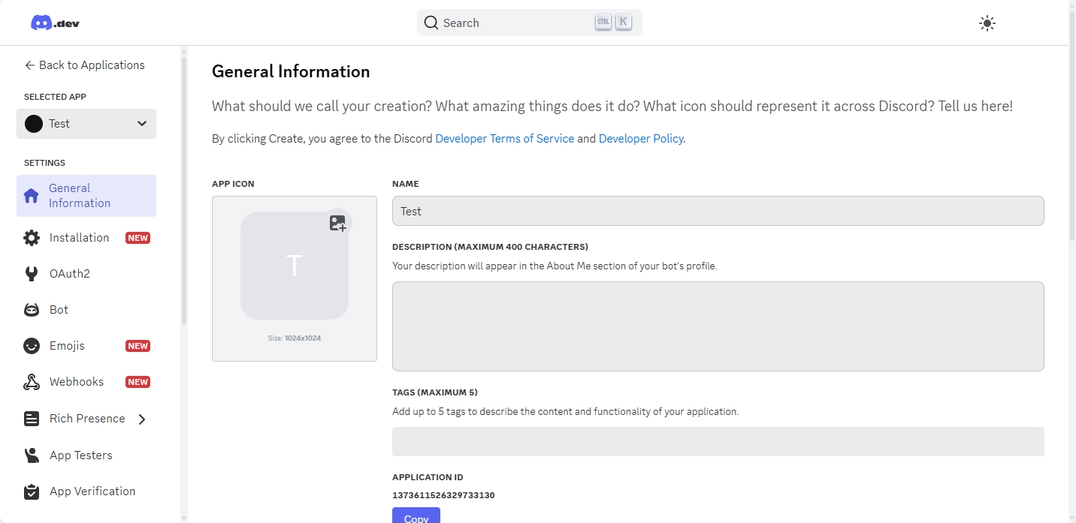Click the Bot robot icon

(32, 310)
